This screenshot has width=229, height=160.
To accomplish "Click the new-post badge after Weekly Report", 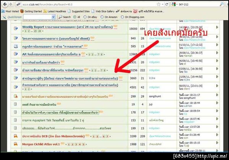I will point(115,26).
